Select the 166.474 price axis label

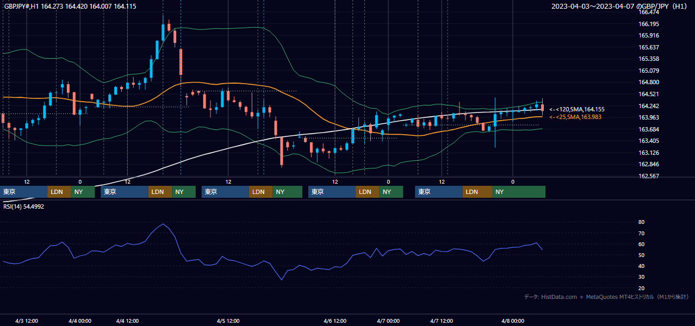pos(649,12)
